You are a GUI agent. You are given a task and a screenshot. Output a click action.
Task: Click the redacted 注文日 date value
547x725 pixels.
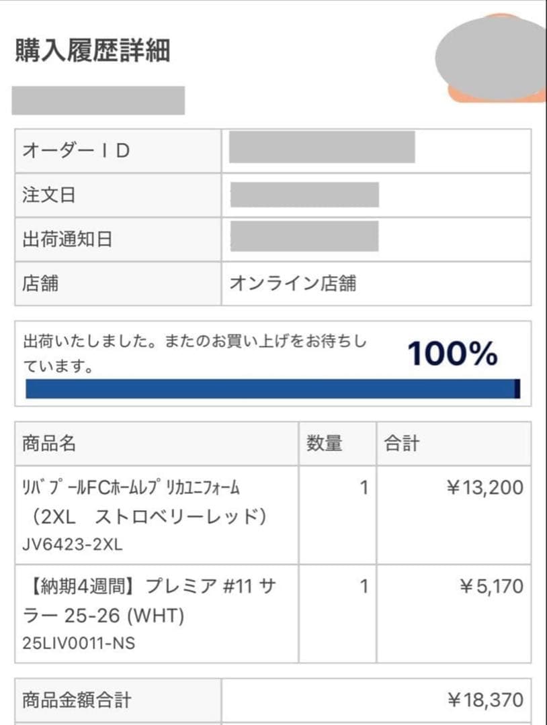pos(304,195)
